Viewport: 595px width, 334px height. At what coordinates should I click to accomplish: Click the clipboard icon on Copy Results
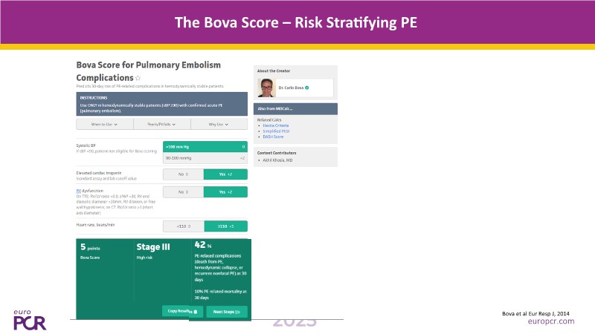coord(194,312)
